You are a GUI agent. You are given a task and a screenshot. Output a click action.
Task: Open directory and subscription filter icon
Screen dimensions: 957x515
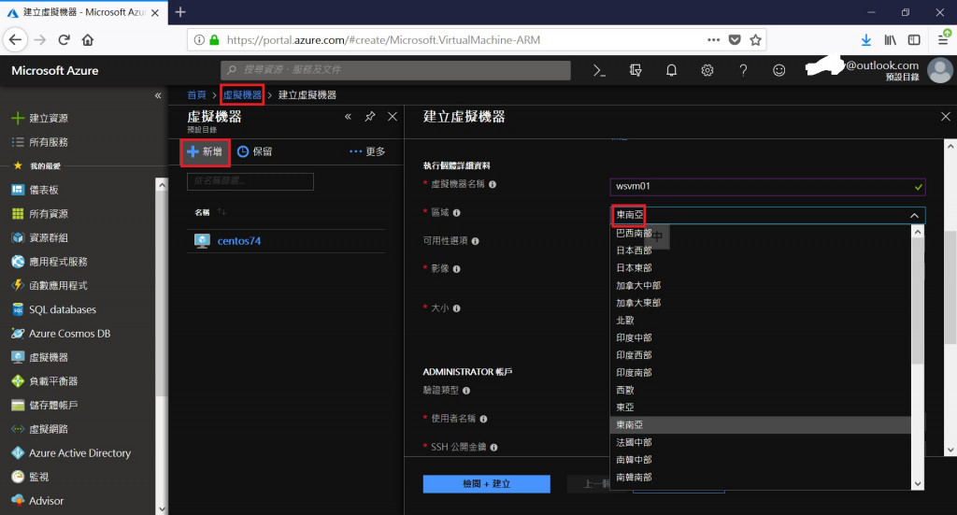point(636,71)
